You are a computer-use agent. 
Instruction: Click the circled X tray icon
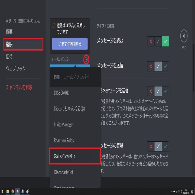(x=181, y=191)
